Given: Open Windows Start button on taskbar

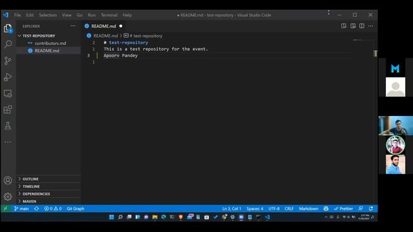Looking at the screenshot, I should click(x=112, y=217).
